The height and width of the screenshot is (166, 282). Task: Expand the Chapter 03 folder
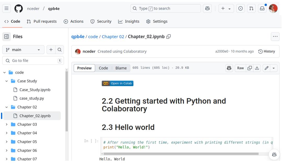pyautogui.click(x=7, y=124)
